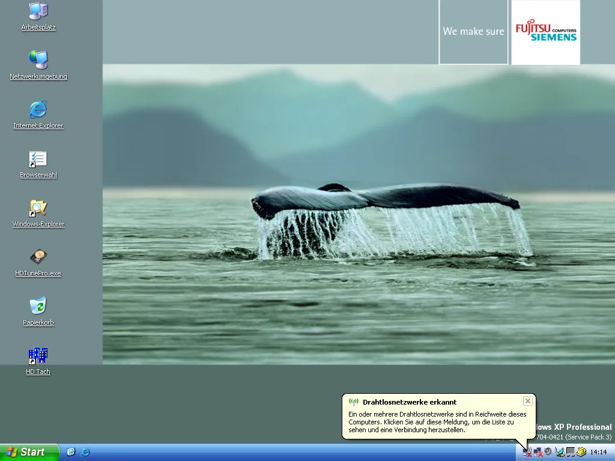The width and height of the screenshot is (615, 461).
Task: Open the Start menu
Action: (29, 452)
